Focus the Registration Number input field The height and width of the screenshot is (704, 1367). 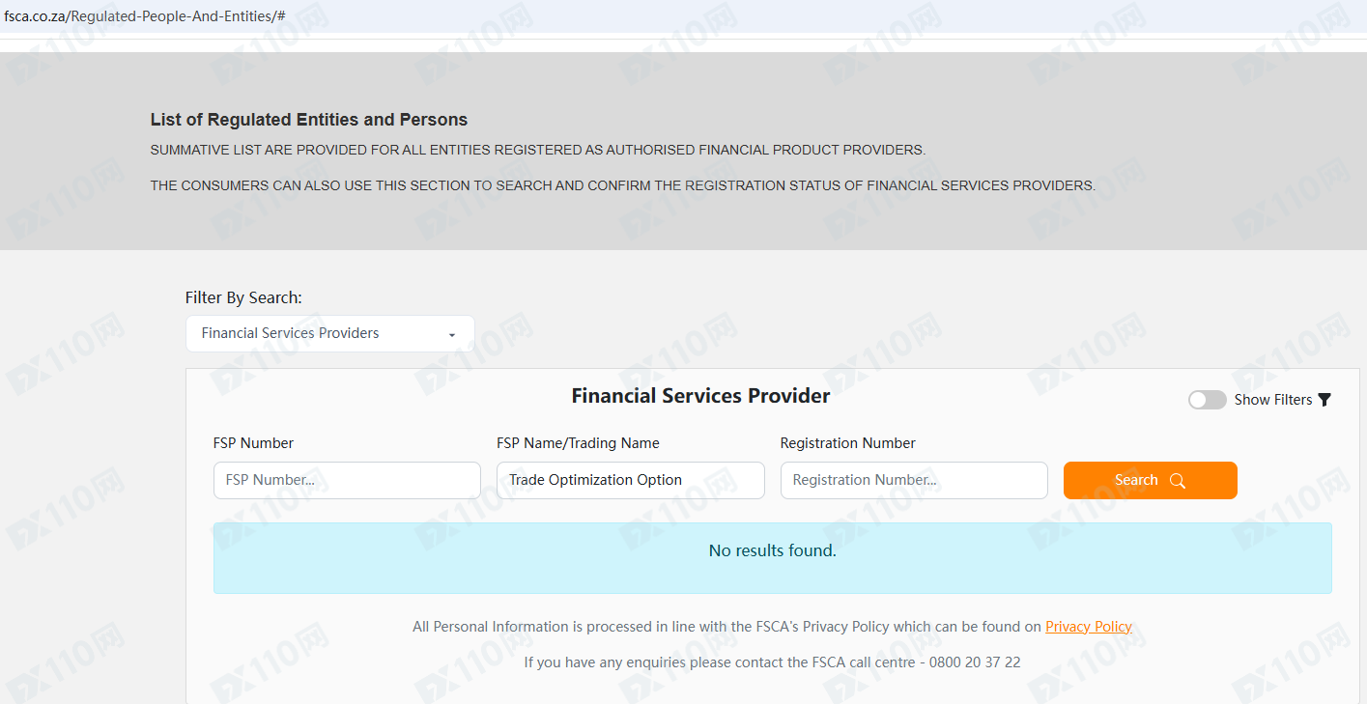point(913,480)
